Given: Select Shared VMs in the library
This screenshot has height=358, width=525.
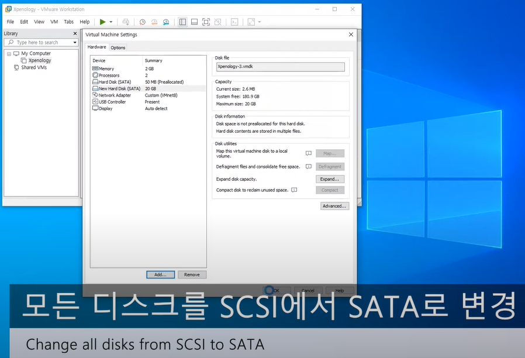Looking at the screenshot, I should coord(34,67).
